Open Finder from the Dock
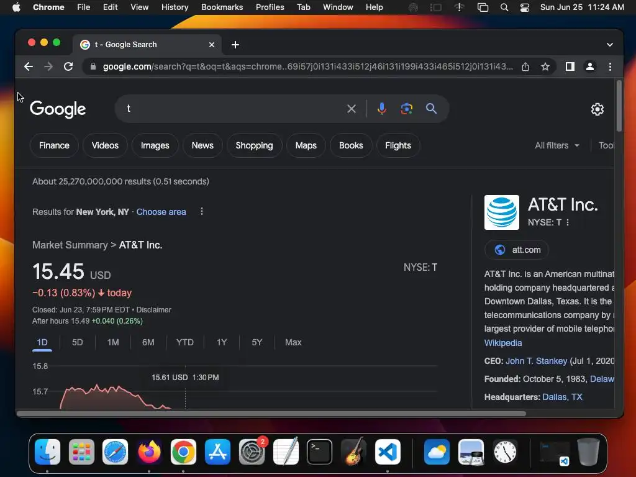This screenshot has height=477, width=636. 47,452
